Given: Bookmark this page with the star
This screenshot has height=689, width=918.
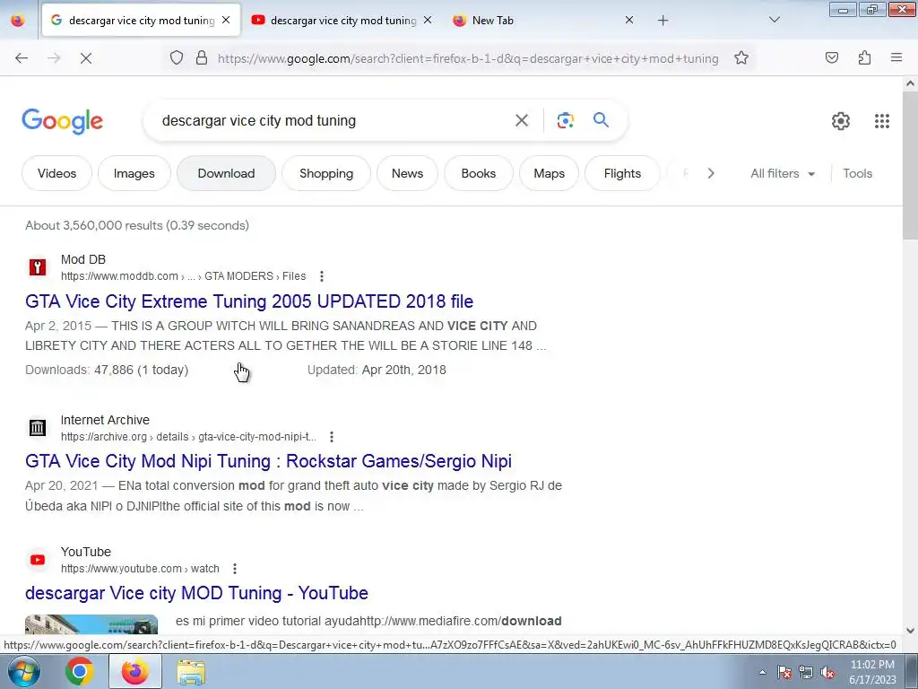Looking at the screenshot, I should click(x=741, y=58).
